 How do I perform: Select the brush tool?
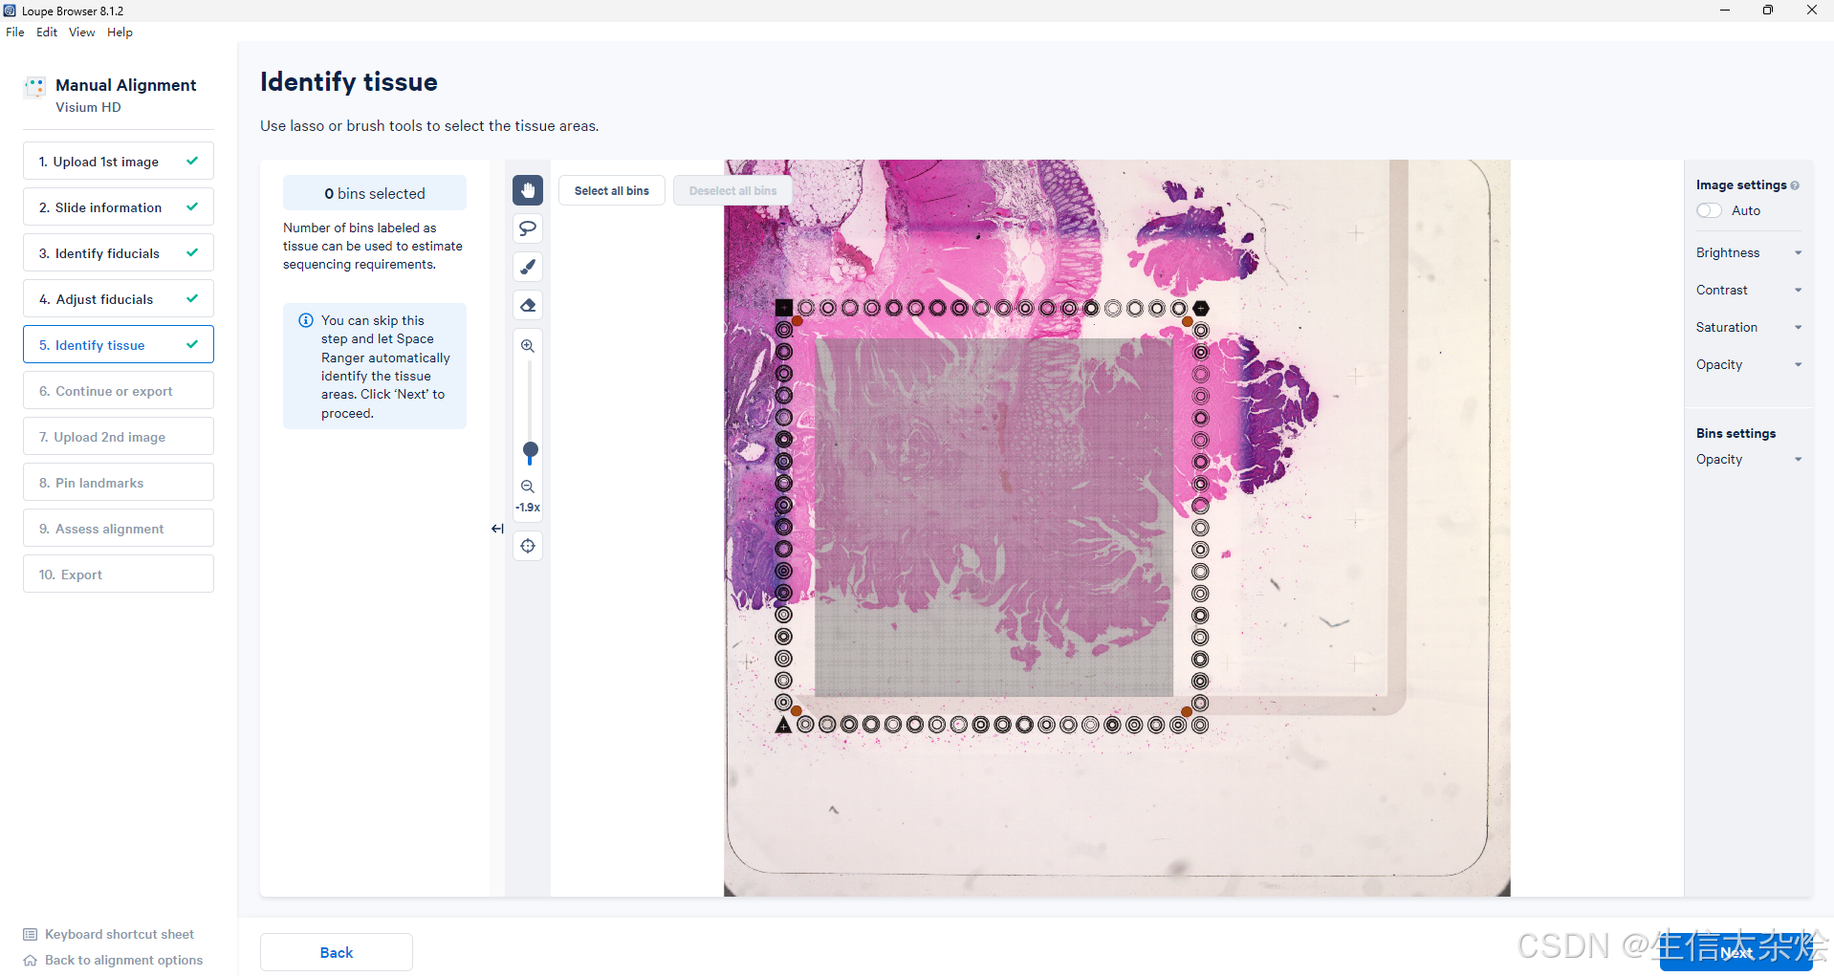528,267
